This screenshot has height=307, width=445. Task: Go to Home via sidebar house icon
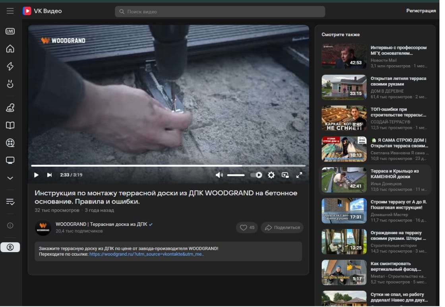[10, 49]
